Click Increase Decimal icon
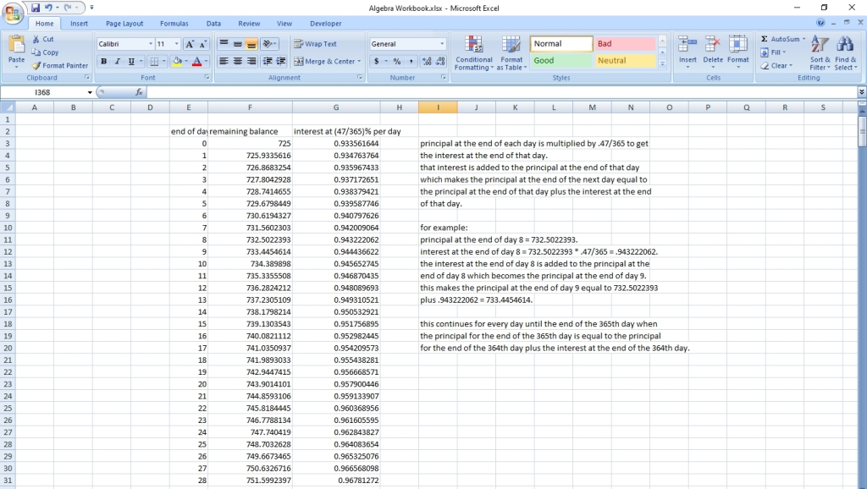The height and width of the screenshot is (489, 867). pyautogui.click(x=427, y=61)
